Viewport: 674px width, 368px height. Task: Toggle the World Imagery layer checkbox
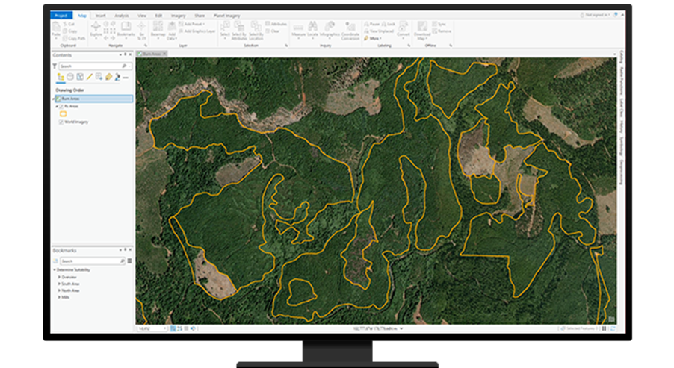[61, 122]
